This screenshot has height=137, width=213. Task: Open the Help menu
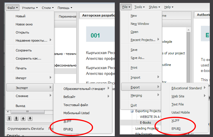click(x=169, y=7)
